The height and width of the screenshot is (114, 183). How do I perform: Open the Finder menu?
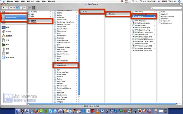point(10,1)
